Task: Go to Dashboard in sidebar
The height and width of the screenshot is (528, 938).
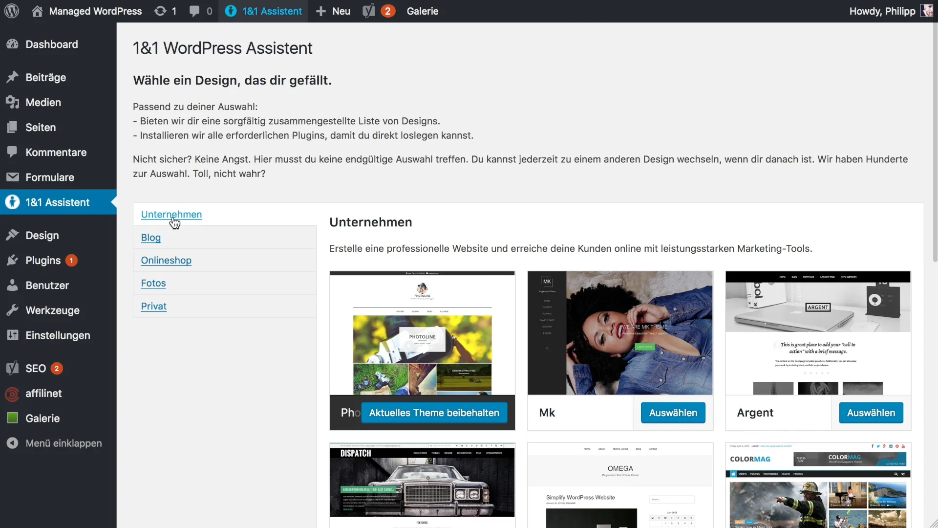Action: (x=52, y=44)
